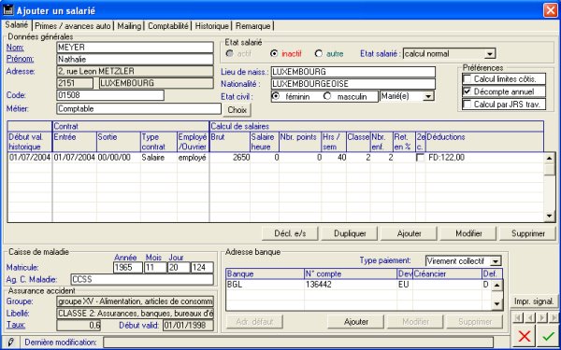Screen dimensions: 561x350
Task: Click the Début val. historique column header
Action: 30,142
